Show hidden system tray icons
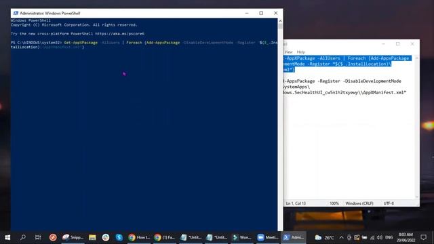This screenshot has width=434, height=244. (x=341, y=237)
